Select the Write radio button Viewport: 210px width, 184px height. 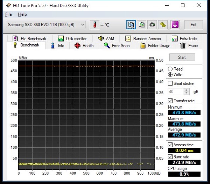point(170,75)
